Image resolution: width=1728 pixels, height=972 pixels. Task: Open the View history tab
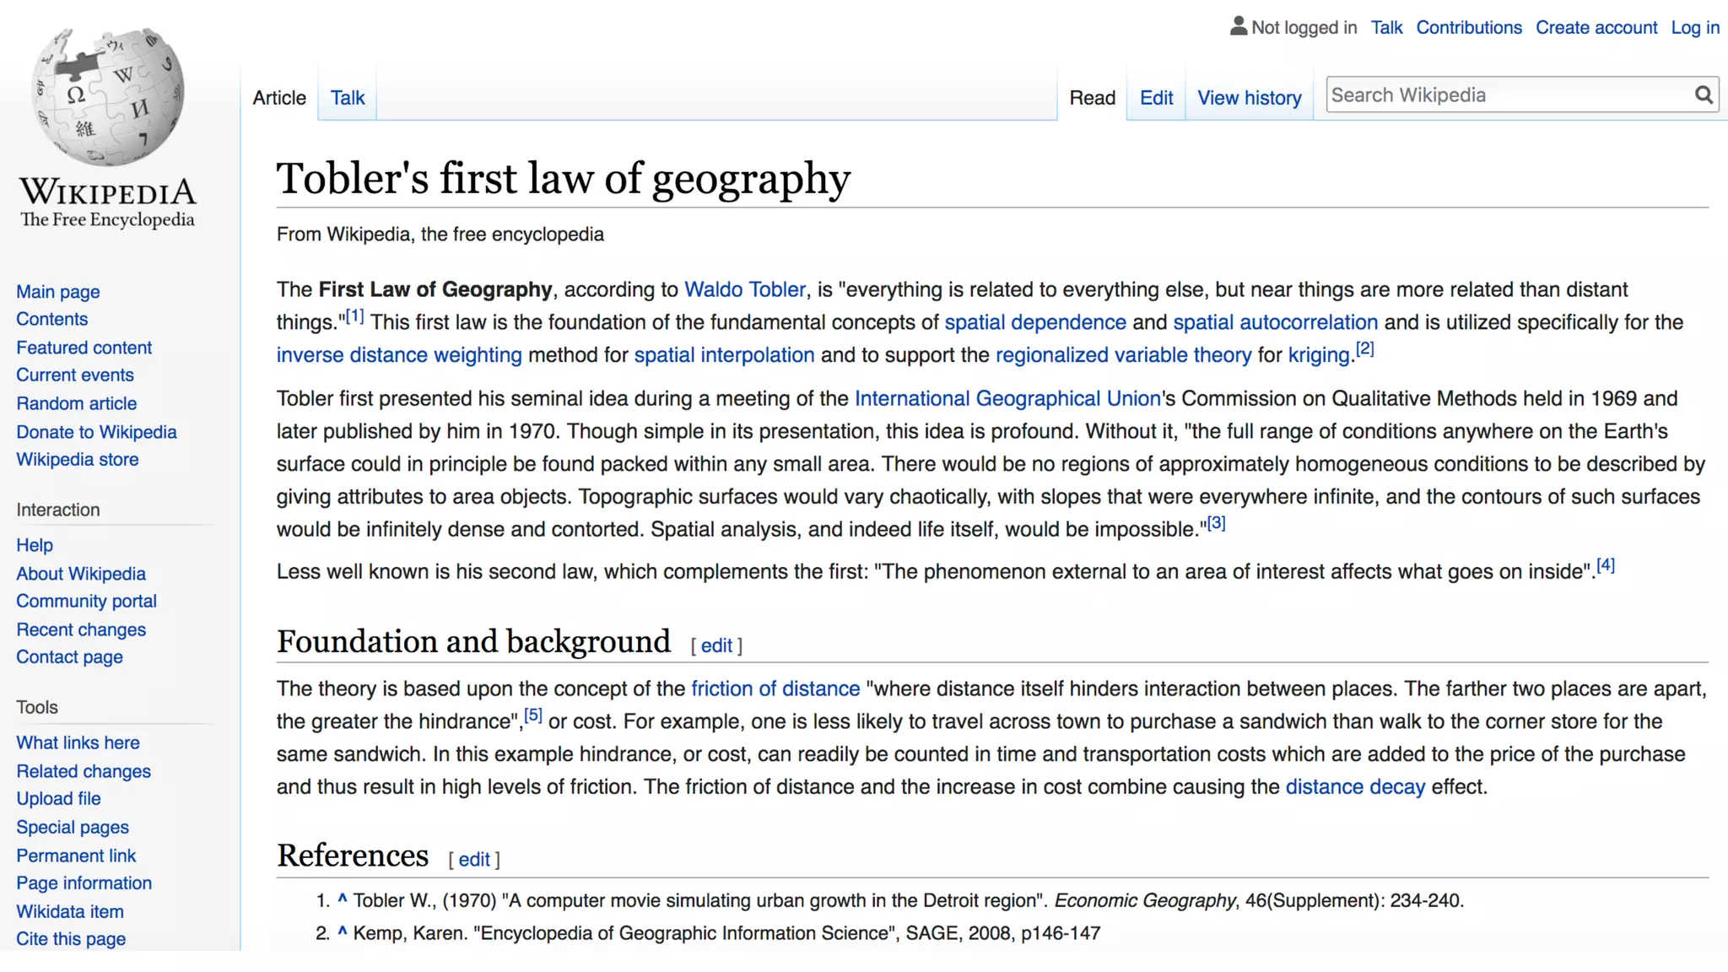1249,98
